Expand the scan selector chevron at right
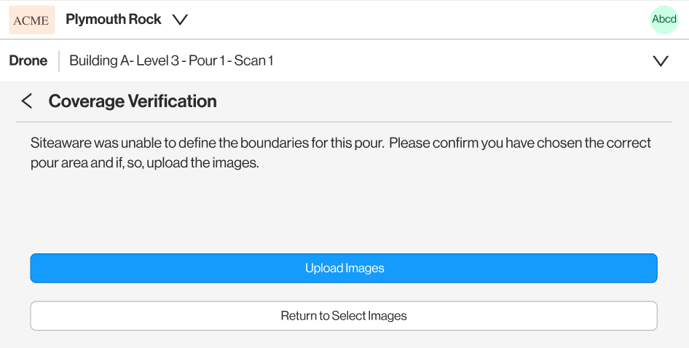Viewport: 689px width, 348px height. [660, 61]
